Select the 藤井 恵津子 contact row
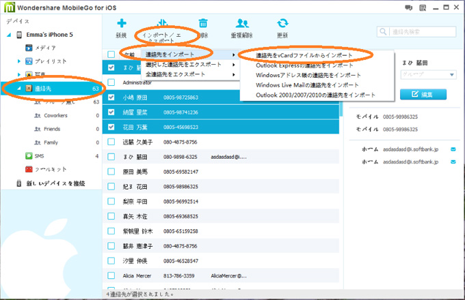Viewport: 465px width, 300px height. click(221, 246)
